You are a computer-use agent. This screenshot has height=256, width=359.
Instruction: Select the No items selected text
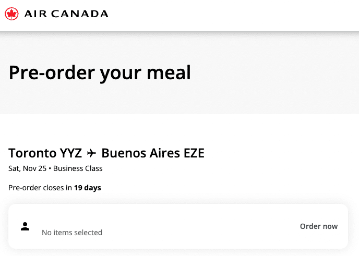pyautogui.click(x=72, y=233)
